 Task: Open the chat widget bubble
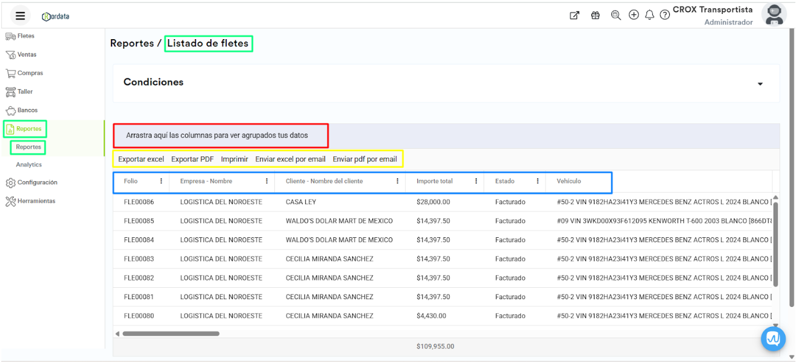[772, 339]
